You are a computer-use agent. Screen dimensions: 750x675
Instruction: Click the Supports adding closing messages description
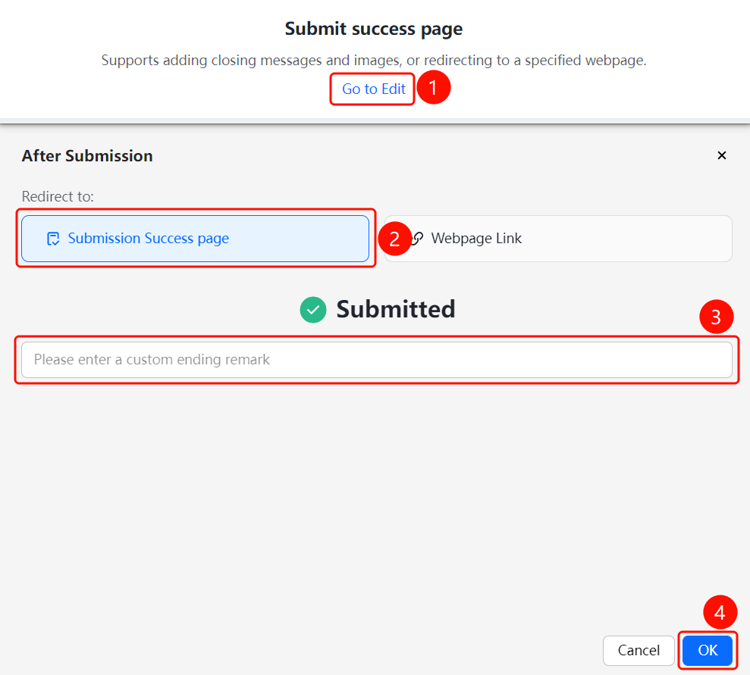pos(374,60)
